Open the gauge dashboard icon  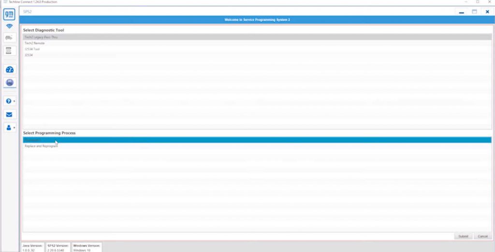click(10, 70)
